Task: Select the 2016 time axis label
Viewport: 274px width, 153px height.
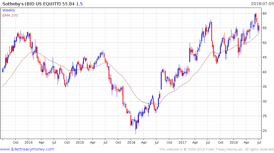Action: click(131, 142)
